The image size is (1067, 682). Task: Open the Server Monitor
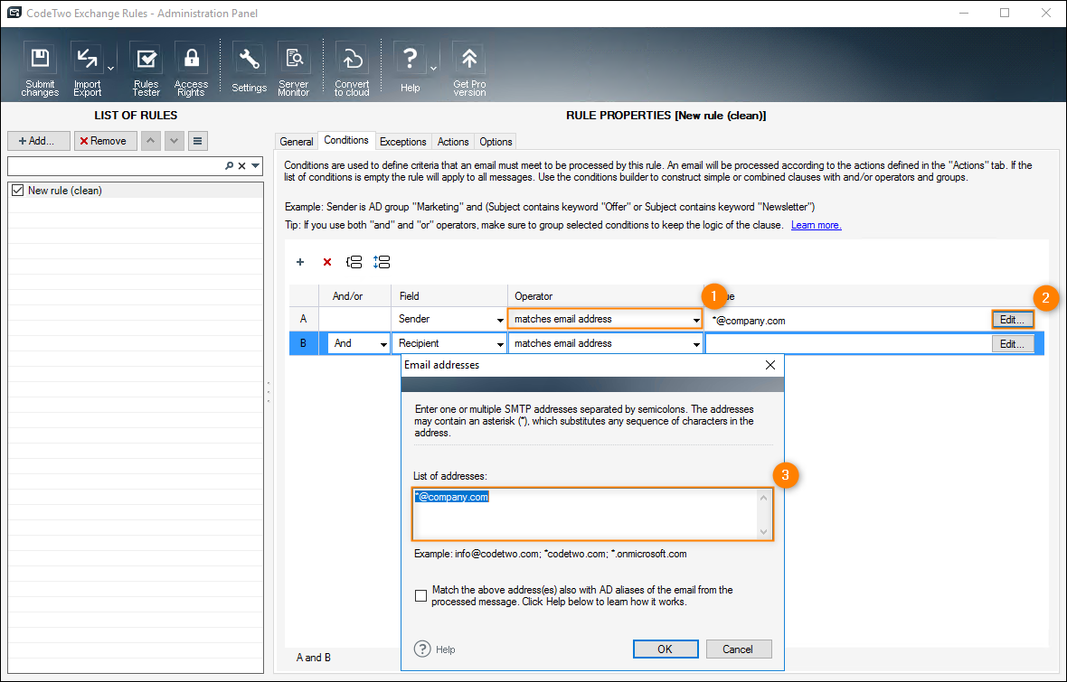[294, 69]
